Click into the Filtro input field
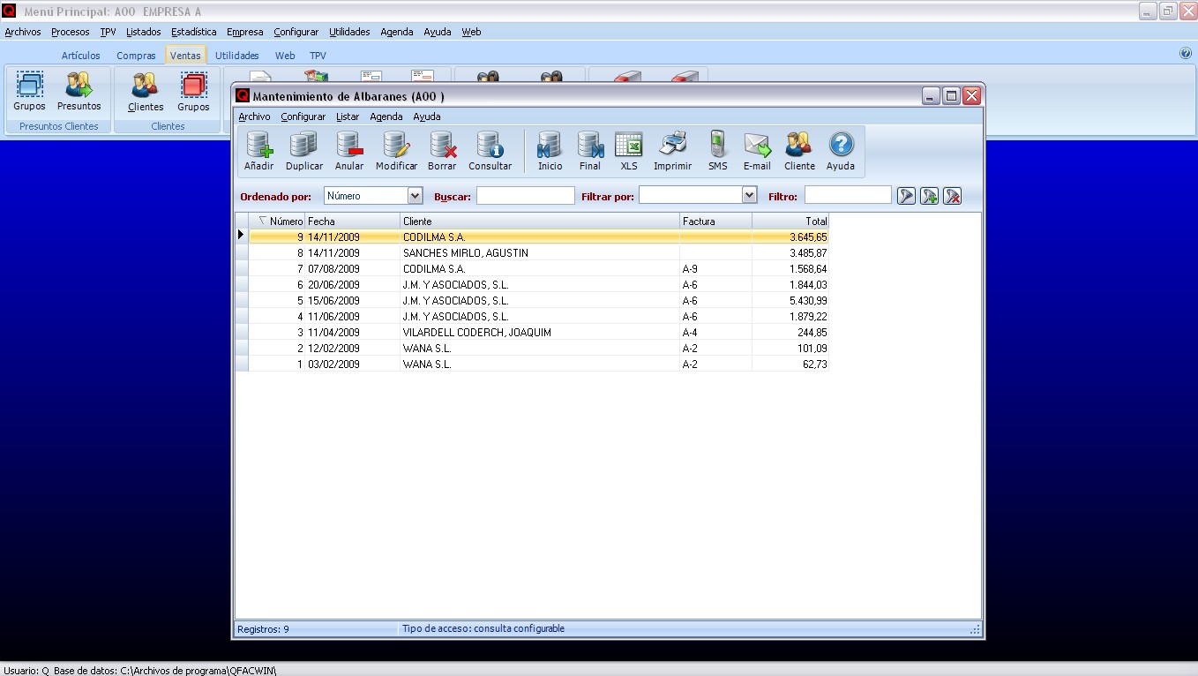1198x676 pixels. tap(848, 195)
